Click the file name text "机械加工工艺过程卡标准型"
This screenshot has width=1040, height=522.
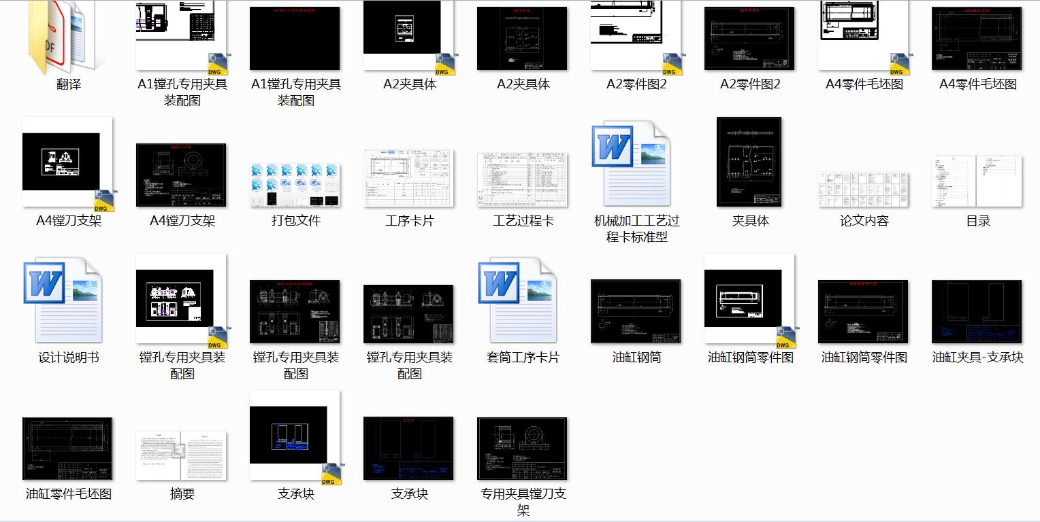(x=636, y=229)
